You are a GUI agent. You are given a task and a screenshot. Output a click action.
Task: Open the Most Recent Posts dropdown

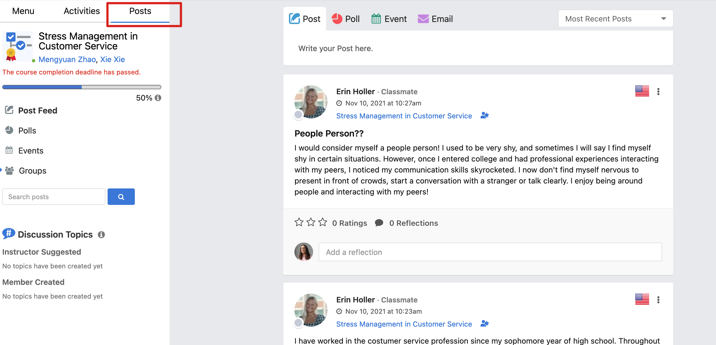point(615,19)
